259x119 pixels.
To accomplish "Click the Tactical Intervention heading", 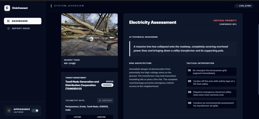I will 200,63.
